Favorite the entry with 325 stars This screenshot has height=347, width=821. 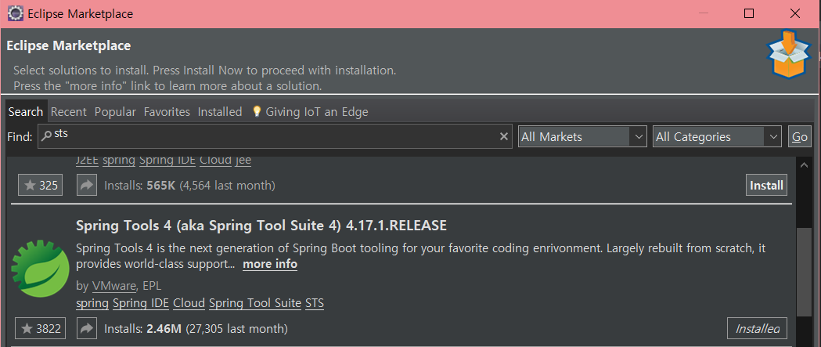(41, 185)
